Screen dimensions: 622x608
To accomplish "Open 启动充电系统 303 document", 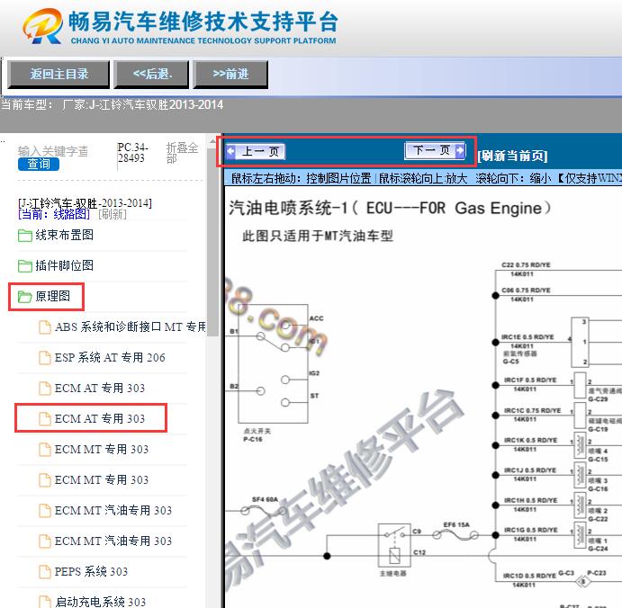I will (x=100, y=602).
